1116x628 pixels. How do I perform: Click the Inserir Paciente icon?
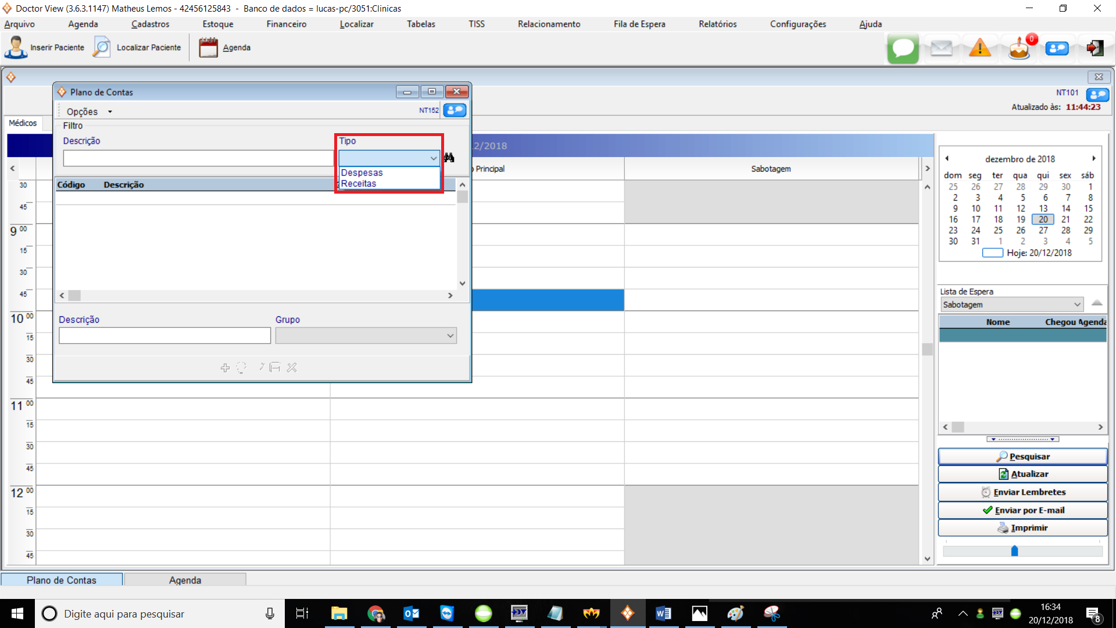coord(16,48)
